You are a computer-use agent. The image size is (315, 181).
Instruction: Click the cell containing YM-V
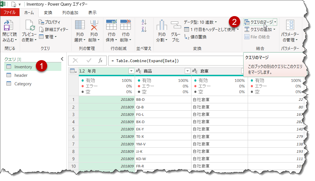[x=163, y=144]
